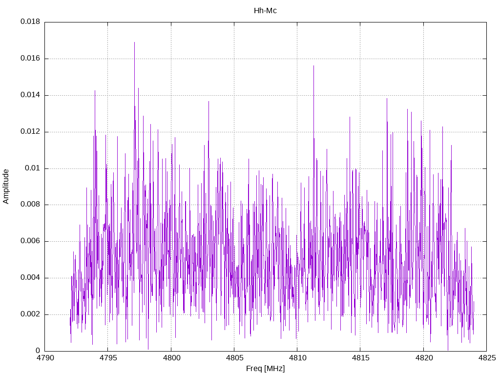The image size is (500, 375).
Task: Click the 4795 x-axis tick label
Action: tap(108, 358)
